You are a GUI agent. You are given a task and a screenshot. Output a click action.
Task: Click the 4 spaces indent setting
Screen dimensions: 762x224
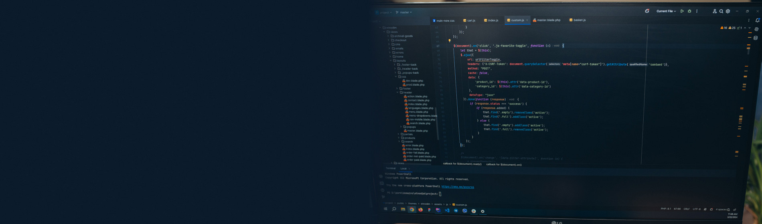(721, 210)
